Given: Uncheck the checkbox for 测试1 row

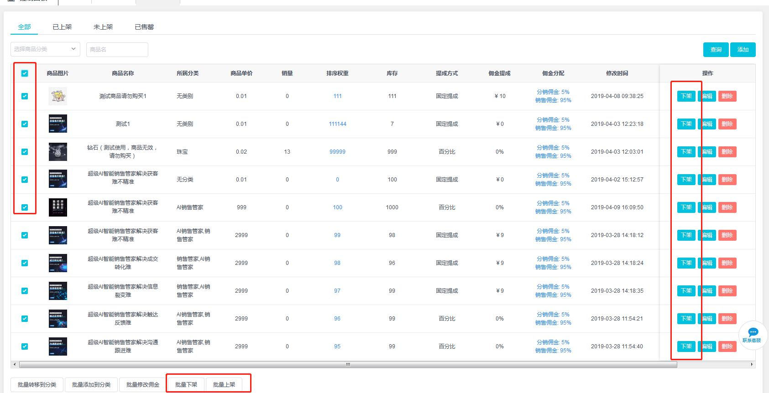Looking at the screenshot, I should 25,124.
